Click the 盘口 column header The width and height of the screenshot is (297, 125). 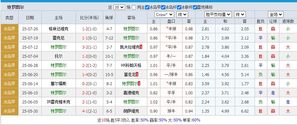tap(171, 22)
